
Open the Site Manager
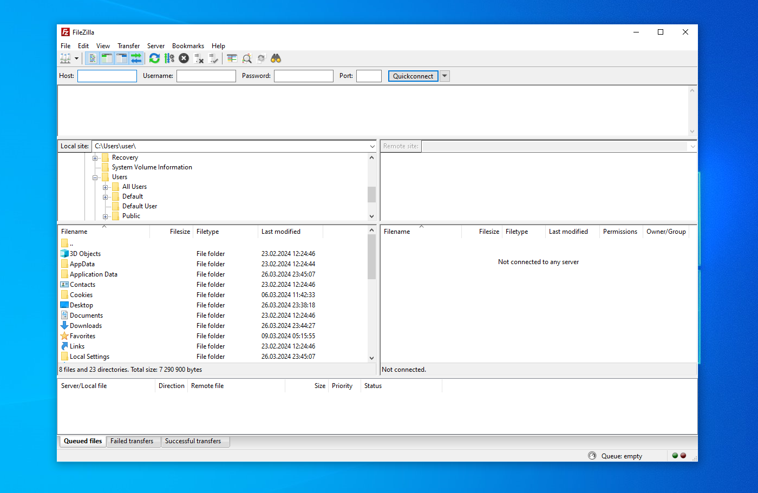(x=65, y=58)
